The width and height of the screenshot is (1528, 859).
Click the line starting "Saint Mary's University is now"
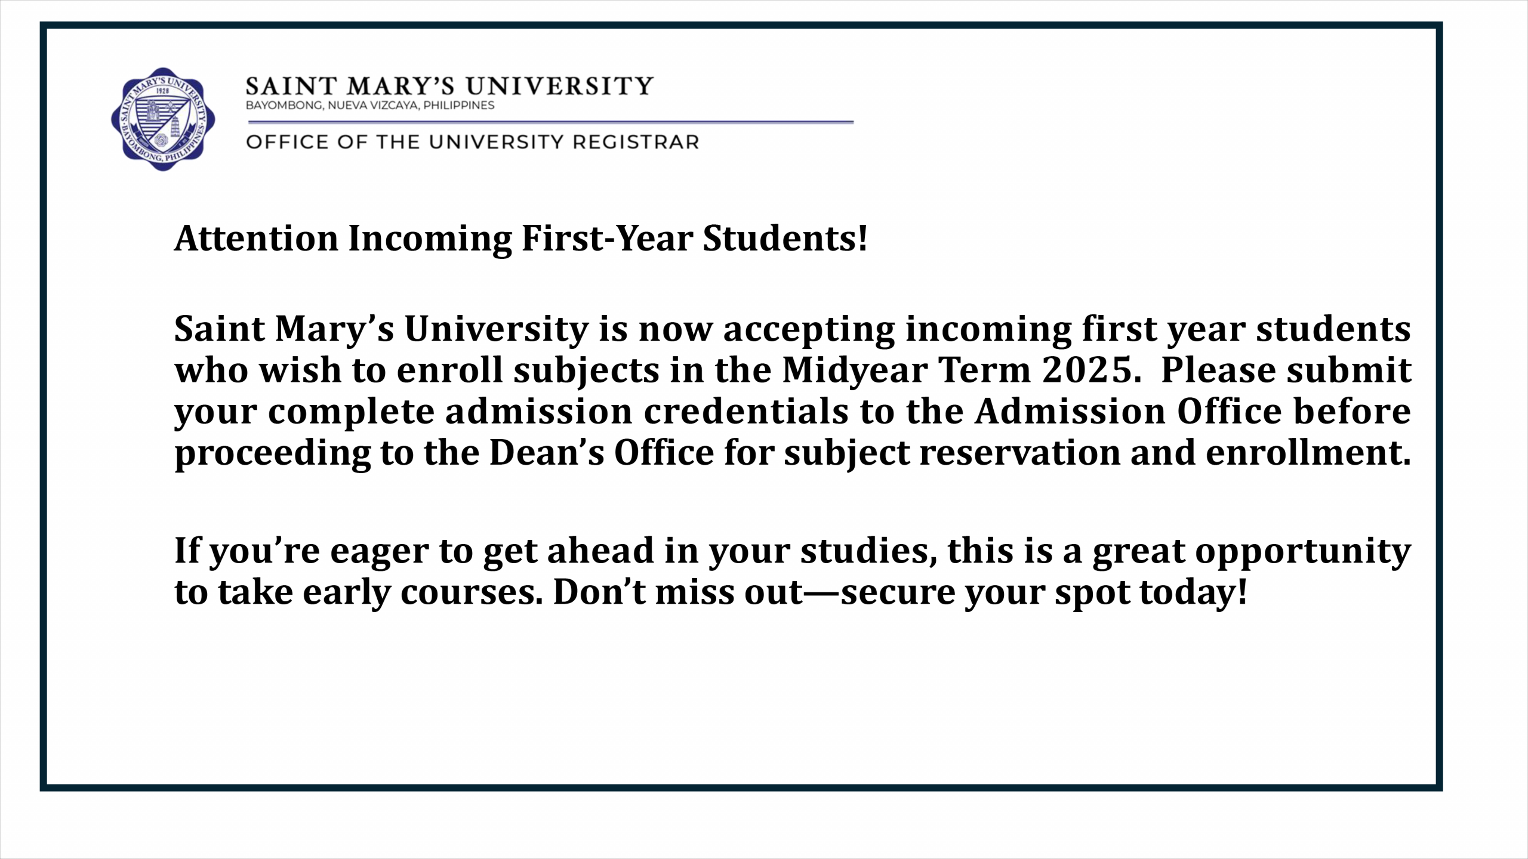793,330
